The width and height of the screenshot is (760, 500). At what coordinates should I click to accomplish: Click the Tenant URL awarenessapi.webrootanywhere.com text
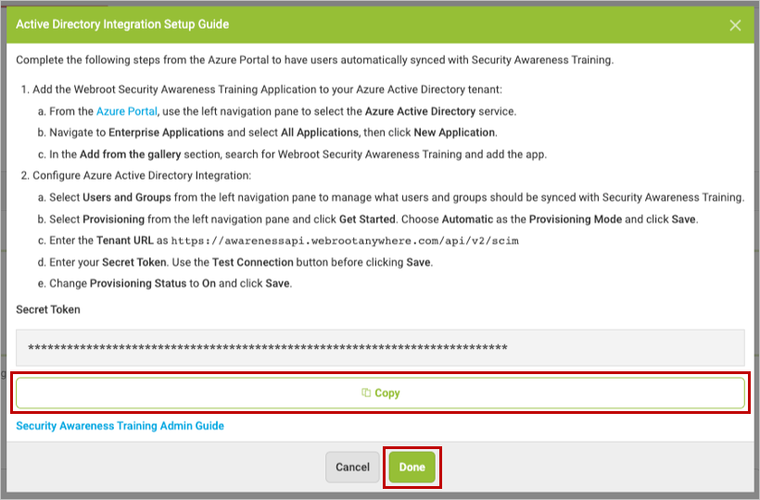tap(345, 241)
